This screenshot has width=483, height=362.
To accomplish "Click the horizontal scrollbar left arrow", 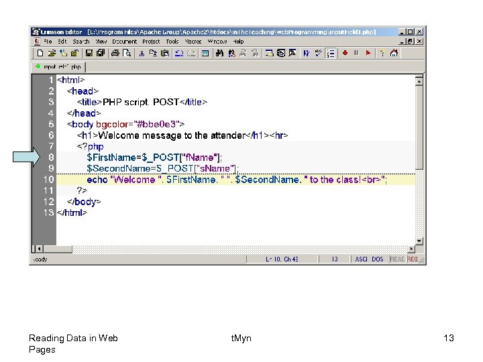I will [x=39, y=249].
